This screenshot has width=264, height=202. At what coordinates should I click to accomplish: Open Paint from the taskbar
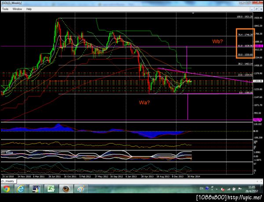(x=81, y=189)
